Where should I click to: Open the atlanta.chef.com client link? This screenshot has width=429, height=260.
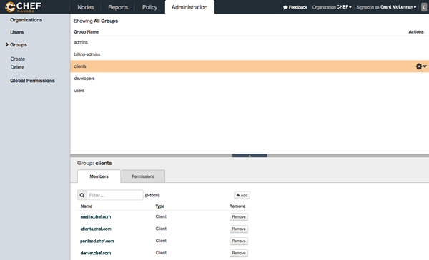click(96, 229)
